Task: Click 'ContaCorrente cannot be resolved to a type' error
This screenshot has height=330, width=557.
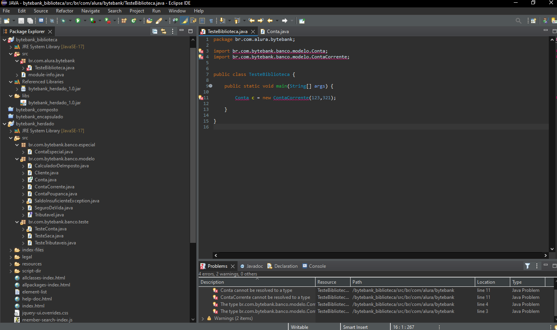Action: 265,297
